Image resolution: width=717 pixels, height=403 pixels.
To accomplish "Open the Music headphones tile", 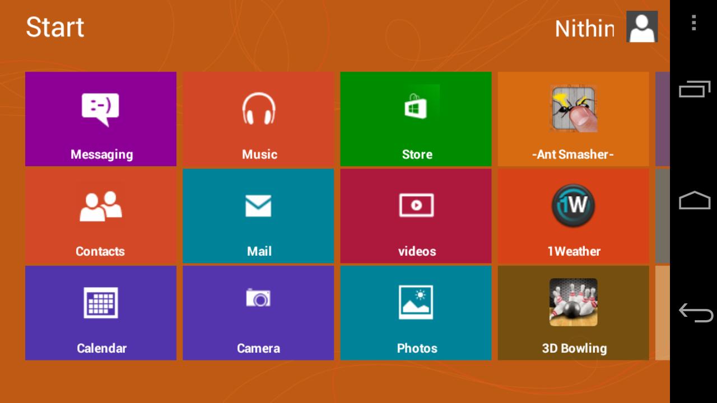I will (x=258, y=119).
